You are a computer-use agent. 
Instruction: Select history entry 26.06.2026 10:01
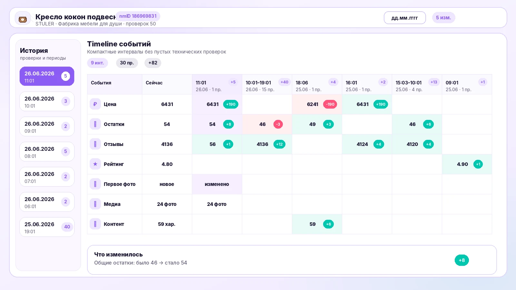47,101
